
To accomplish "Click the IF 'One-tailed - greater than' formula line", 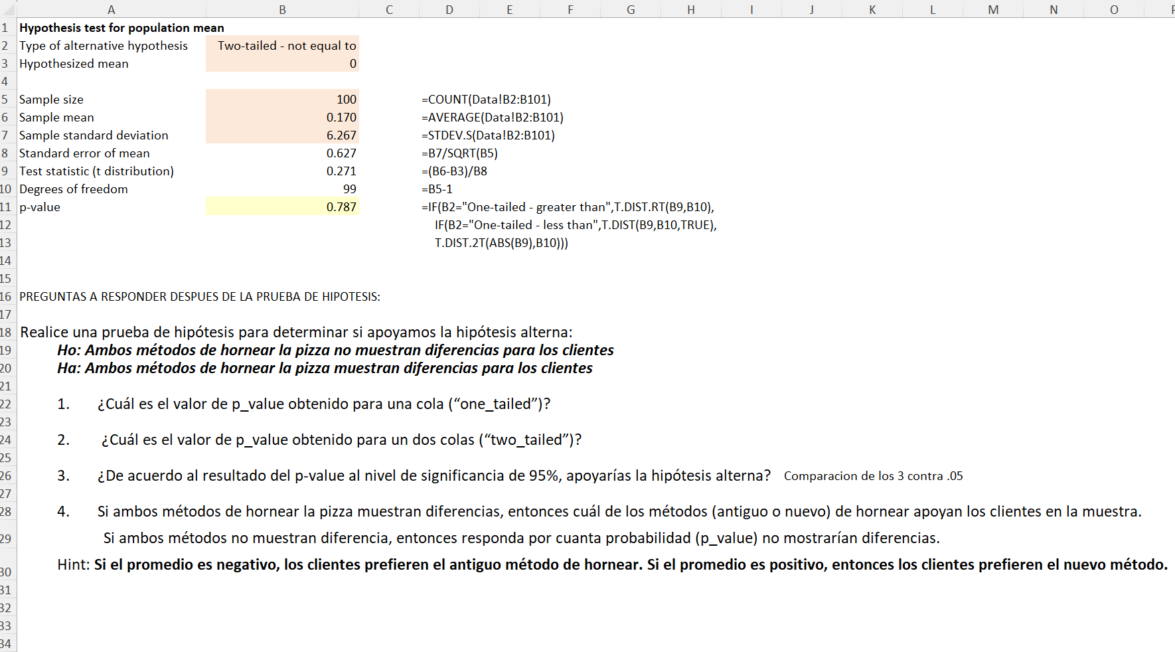I will [x=568, y=207].
